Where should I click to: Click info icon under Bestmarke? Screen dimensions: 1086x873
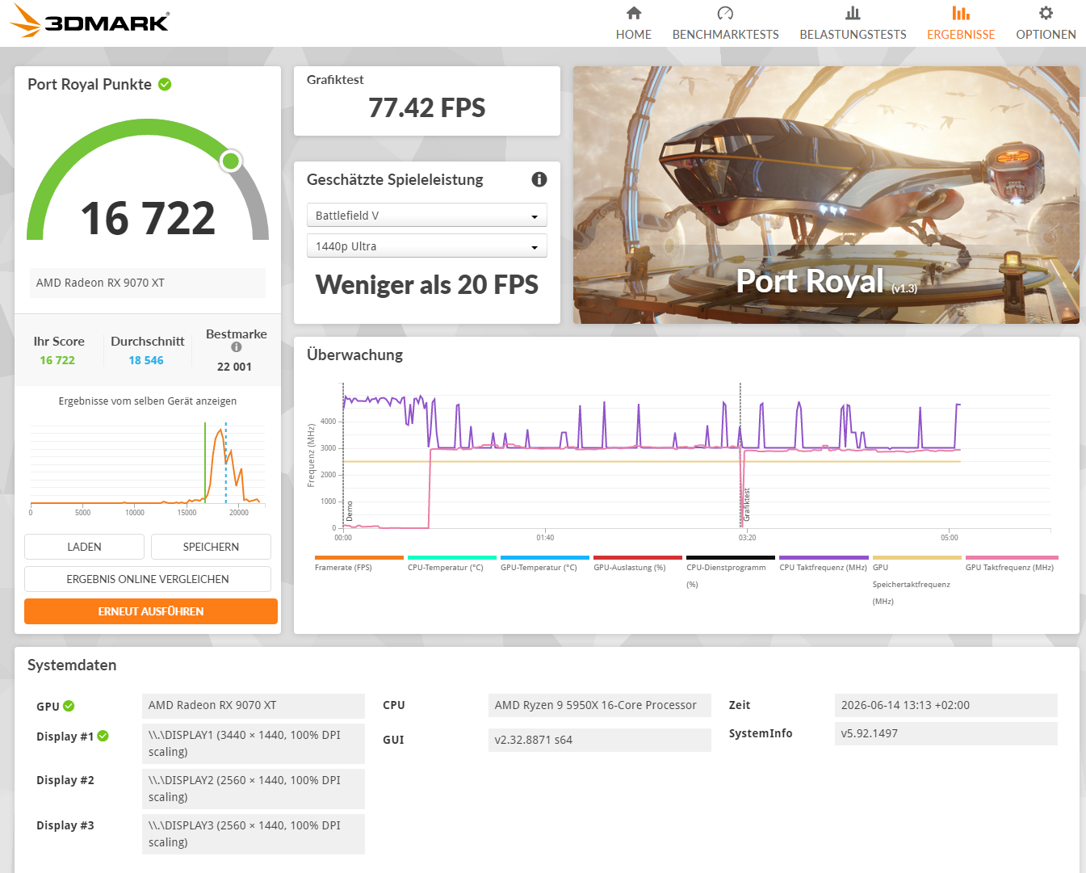click(x=237, y=347)
